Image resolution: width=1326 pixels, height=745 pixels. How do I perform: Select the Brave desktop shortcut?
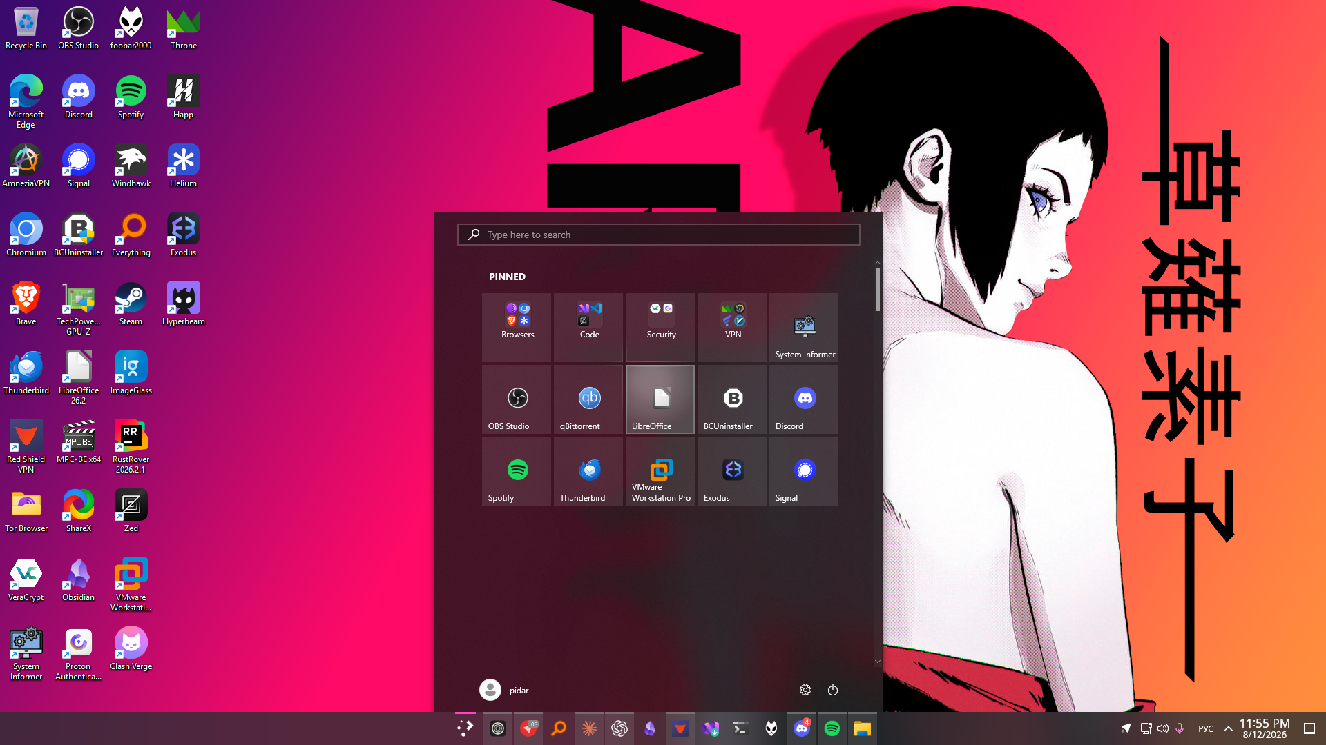click(x=26, y=304)
